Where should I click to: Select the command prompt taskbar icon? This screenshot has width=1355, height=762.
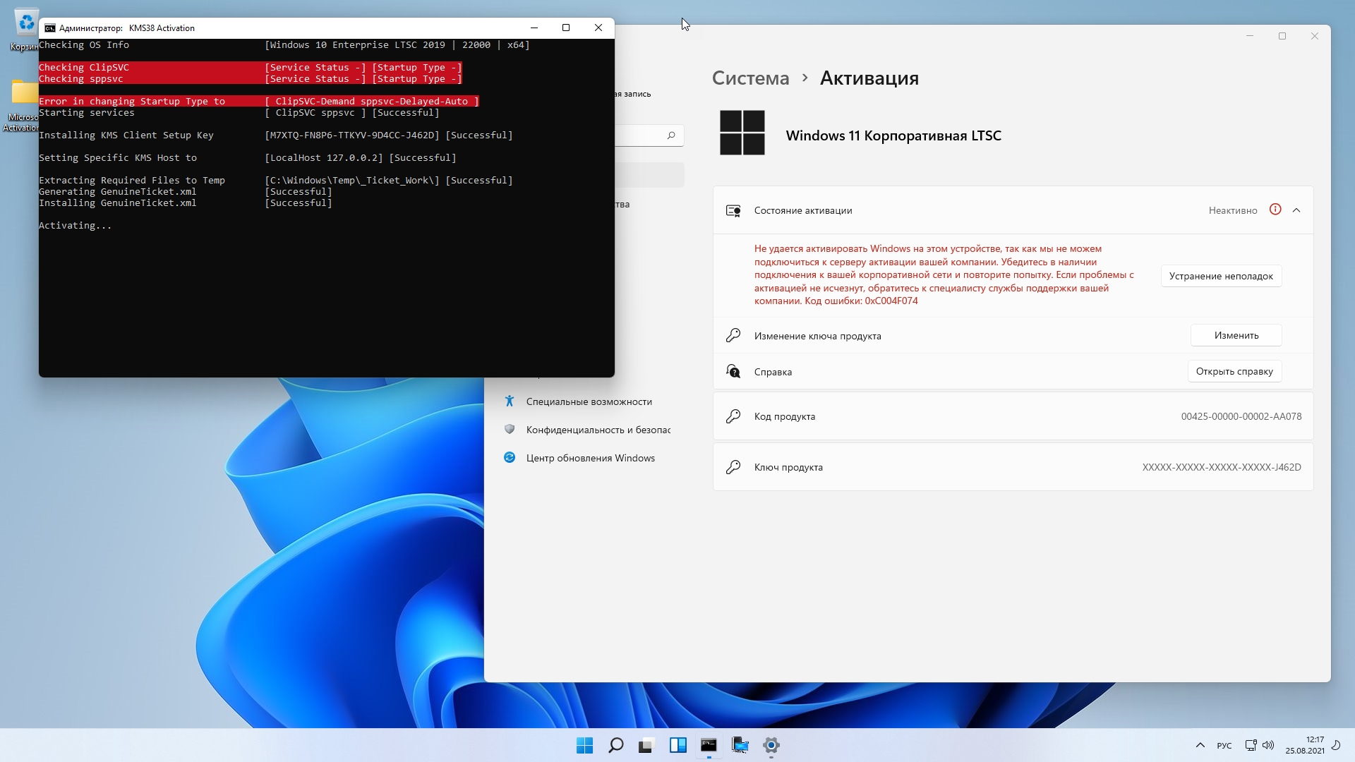click(x=709, y=745)
